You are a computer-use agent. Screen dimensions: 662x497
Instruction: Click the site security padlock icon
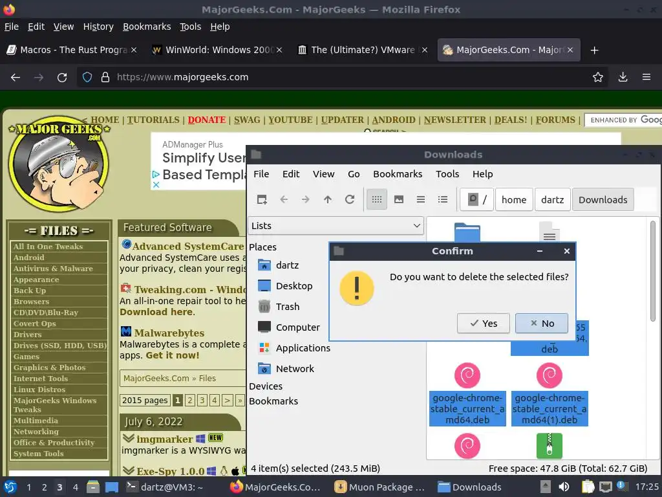tap(105, 78)
